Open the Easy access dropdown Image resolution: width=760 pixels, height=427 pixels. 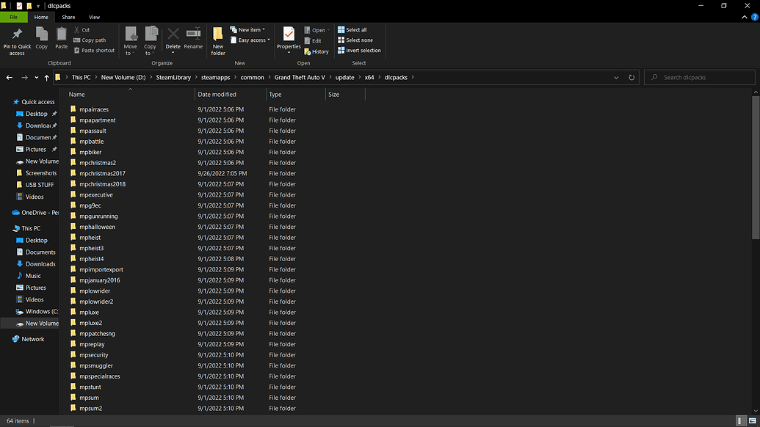click(x=250, y=40)
